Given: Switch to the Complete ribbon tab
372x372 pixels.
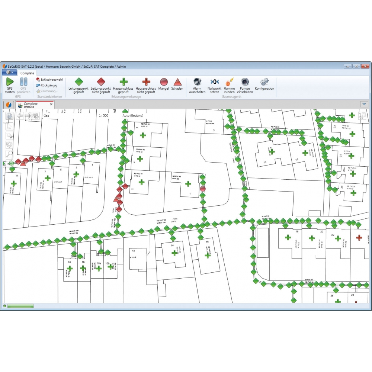Looking at the screenshot, I should [27, 73].
